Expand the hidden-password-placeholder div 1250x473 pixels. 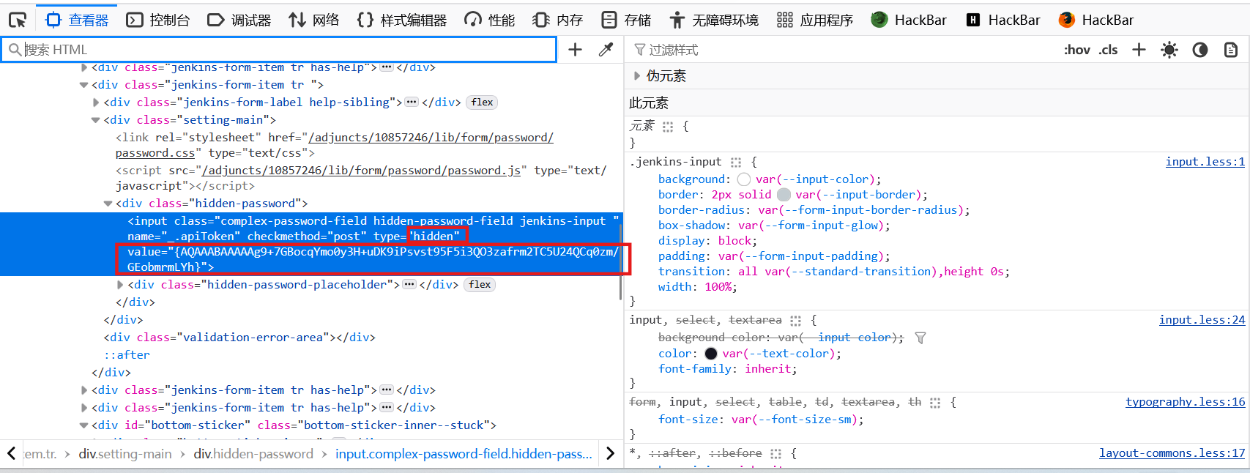coord(120,285)
